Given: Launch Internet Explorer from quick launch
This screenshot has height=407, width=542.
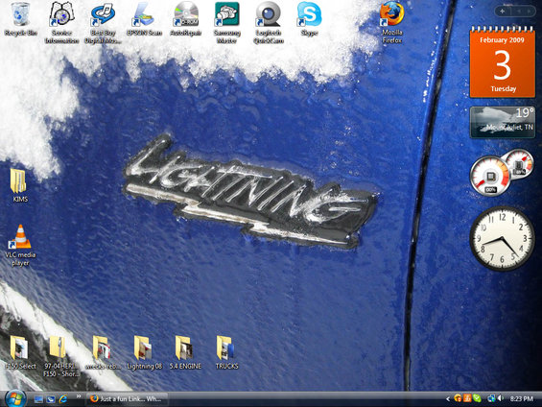Looking at the screenshot, I should (x=63, y=399).
